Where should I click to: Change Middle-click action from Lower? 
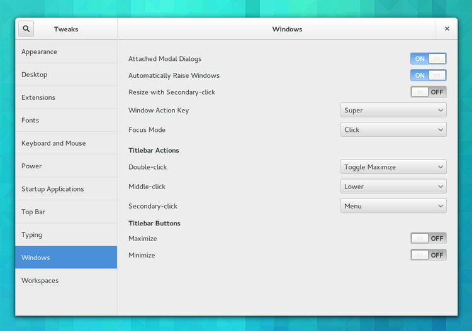(393, 187)
